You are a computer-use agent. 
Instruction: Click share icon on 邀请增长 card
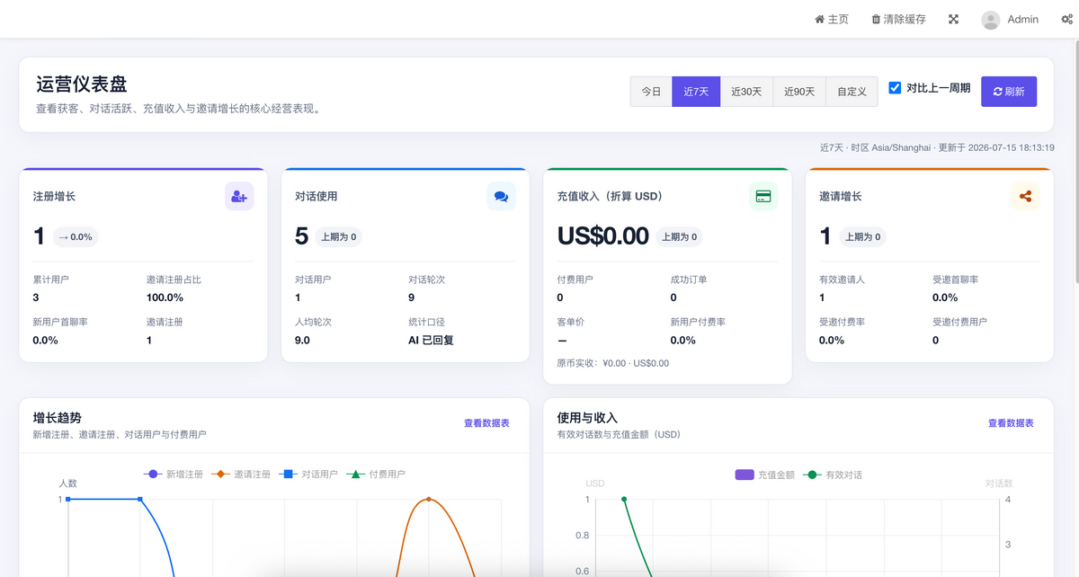[1026, 196]
